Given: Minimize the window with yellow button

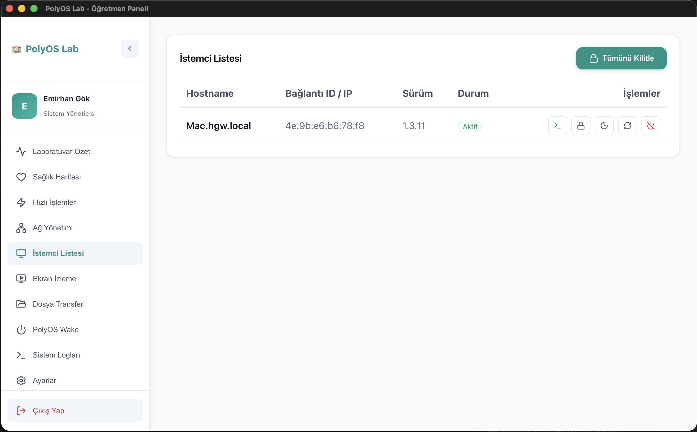Looking at the screenshot, I should click(22, 8).
